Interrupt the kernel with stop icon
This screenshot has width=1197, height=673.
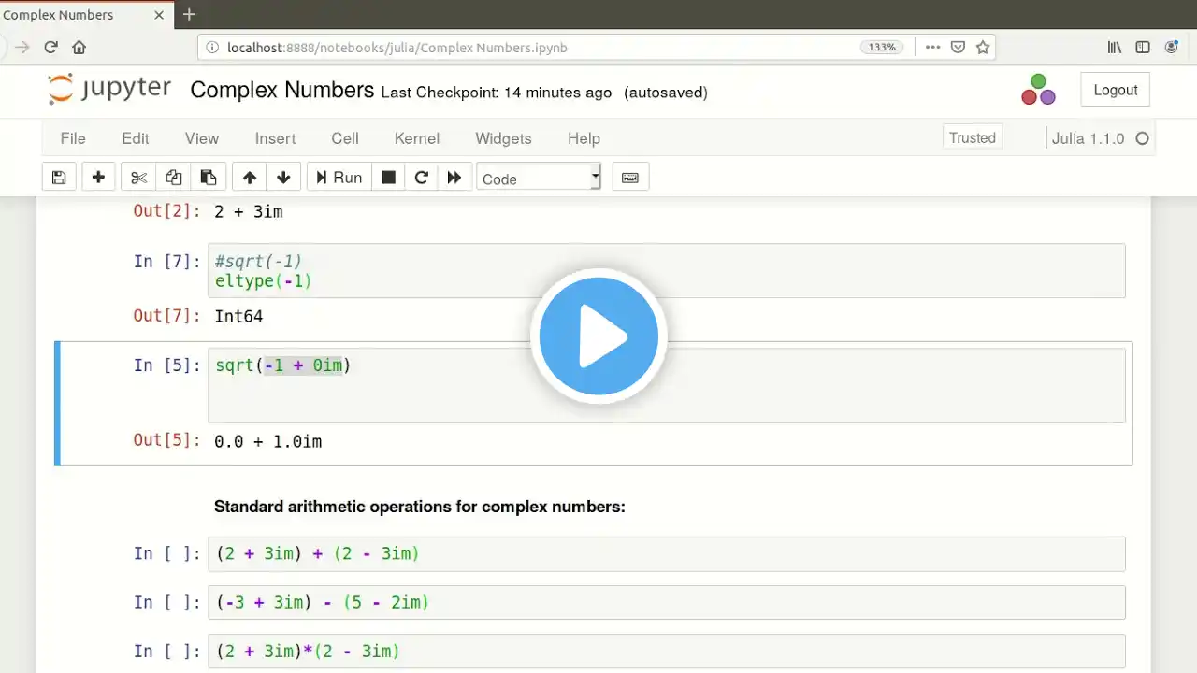(x=388, y=178)
